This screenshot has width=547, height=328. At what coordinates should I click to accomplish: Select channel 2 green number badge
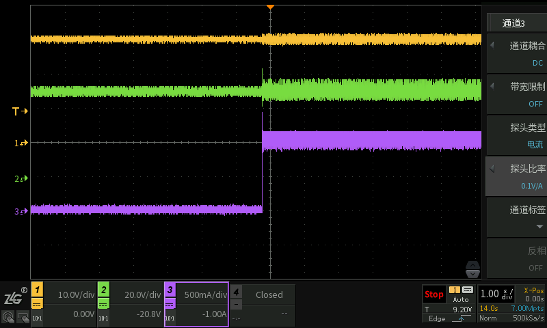coord(104,289)
